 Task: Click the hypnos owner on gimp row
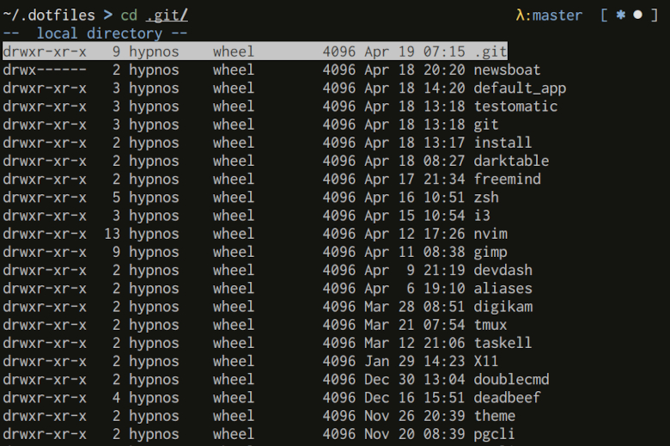pos(154,252)
